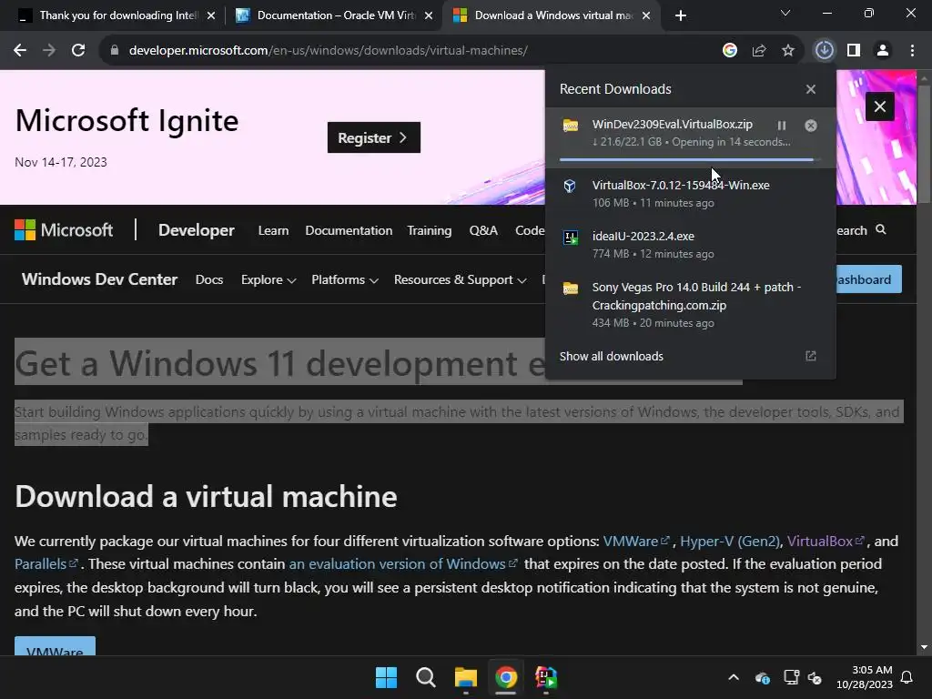Expand the Explore dropdown
932x699 pixels.
pos(268,279)
